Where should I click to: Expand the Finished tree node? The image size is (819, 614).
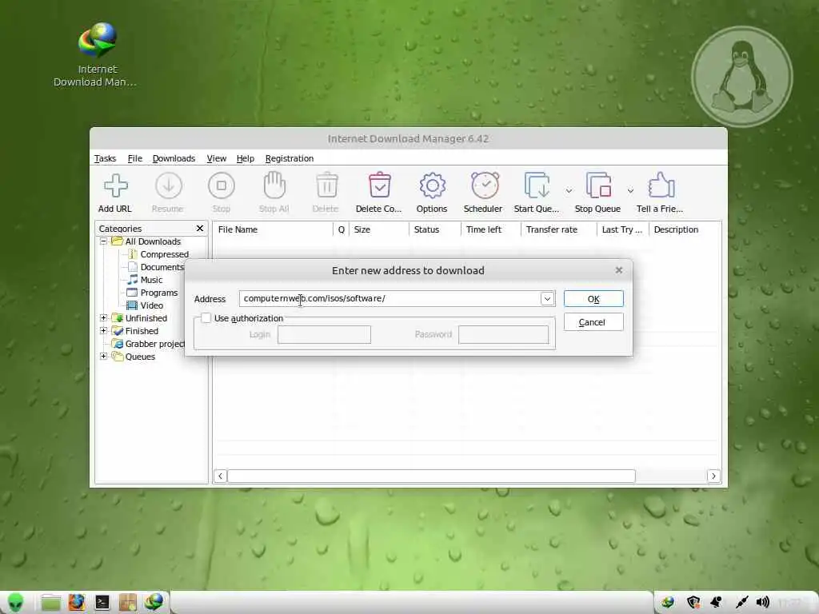(103, 330)
